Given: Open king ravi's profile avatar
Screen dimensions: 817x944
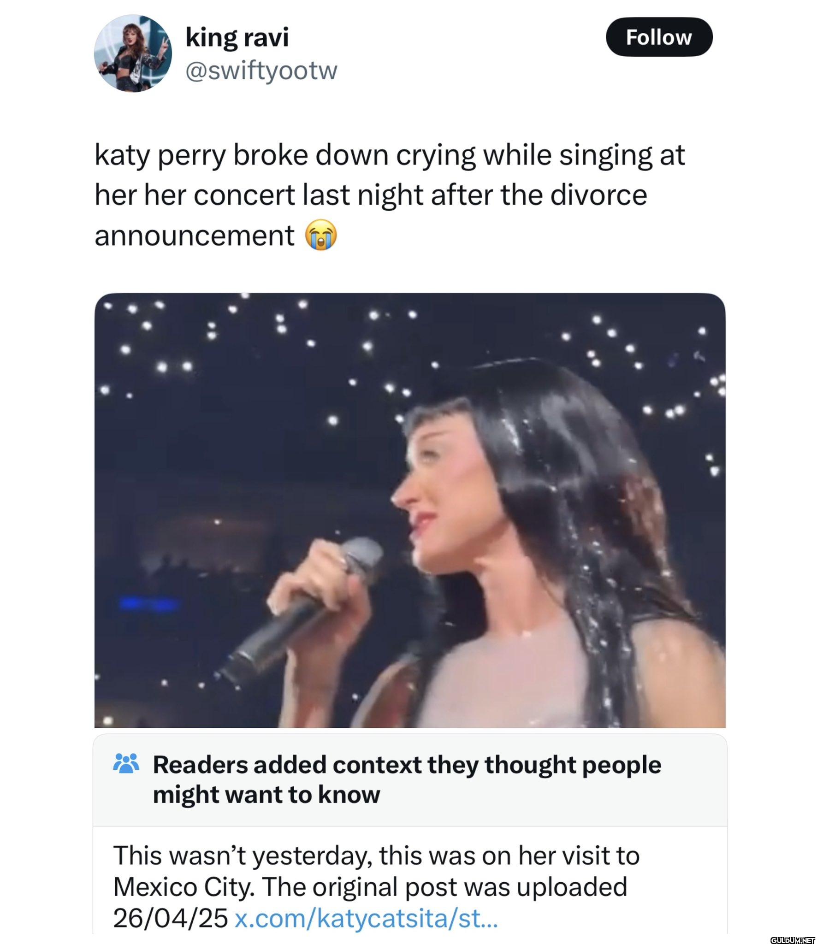Looking at the screenshot, I should [x=133, y=53].
